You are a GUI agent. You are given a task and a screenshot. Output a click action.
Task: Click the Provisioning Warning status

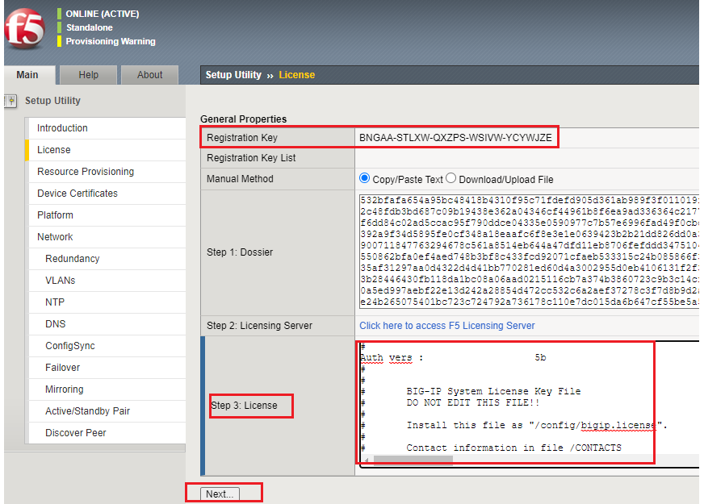111,41
